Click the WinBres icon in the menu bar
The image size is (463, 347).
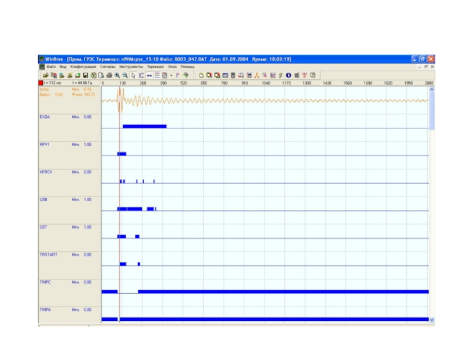pyautogui.click(x=42, y=67)
